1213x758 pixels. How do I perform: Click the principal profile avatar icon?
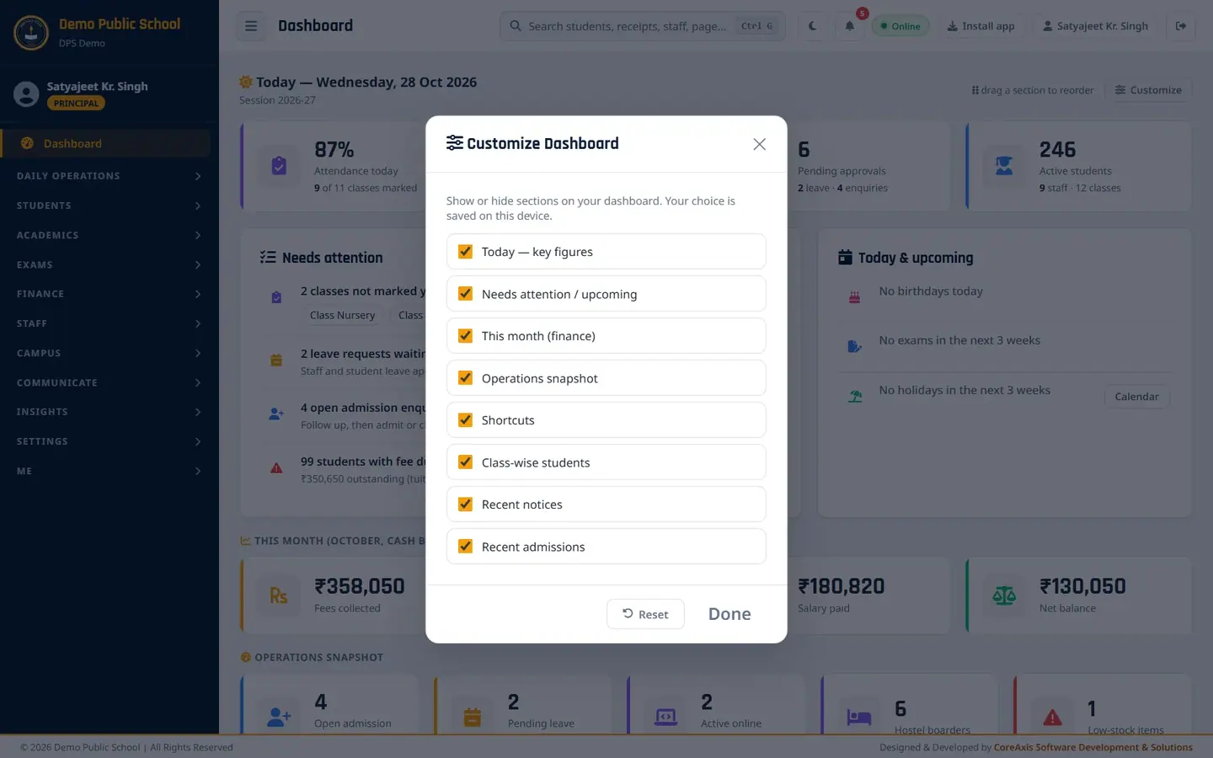26,93
